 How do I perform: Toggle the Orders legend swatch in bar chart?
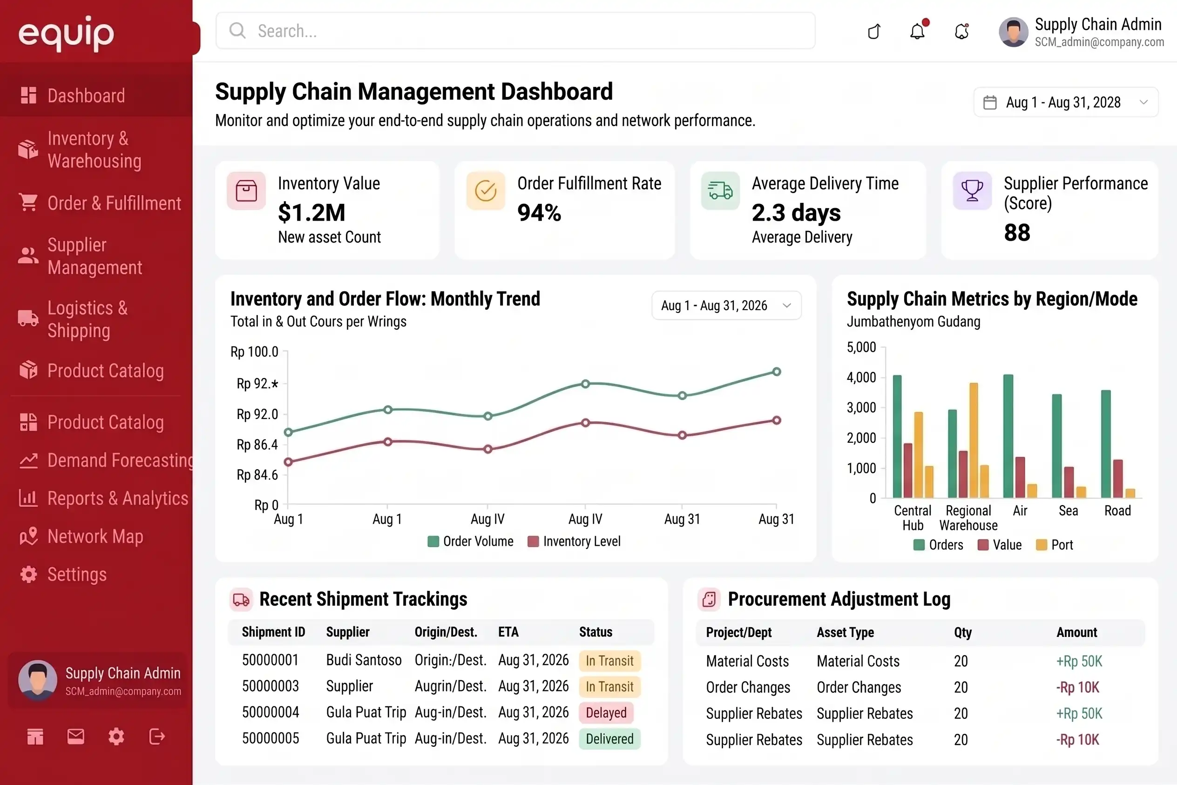click(919, 545)
